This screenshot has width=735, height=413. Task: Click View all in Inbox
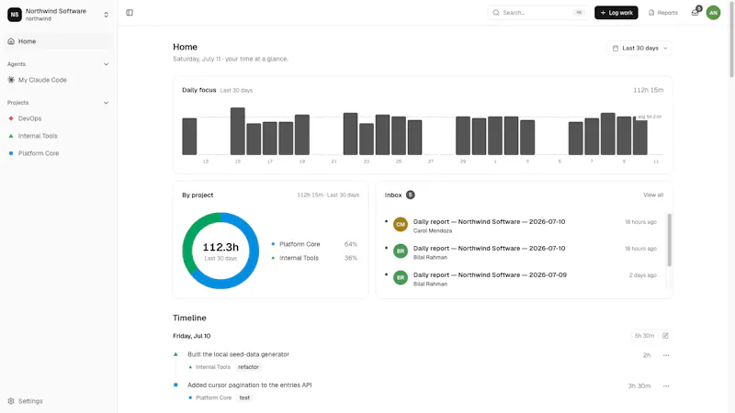point(653,195)
